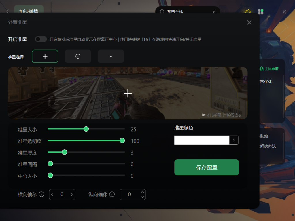Click the 保存配置 button
295x221 pixels.
pyautogui.click(x=207, y=167)
